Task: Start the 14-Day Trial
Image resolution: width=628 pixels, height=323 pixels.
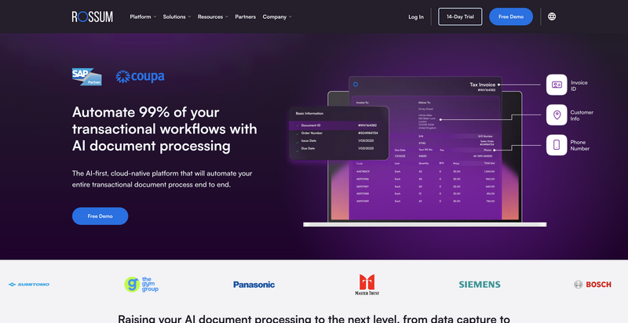Action: click(x=460, y=16)
